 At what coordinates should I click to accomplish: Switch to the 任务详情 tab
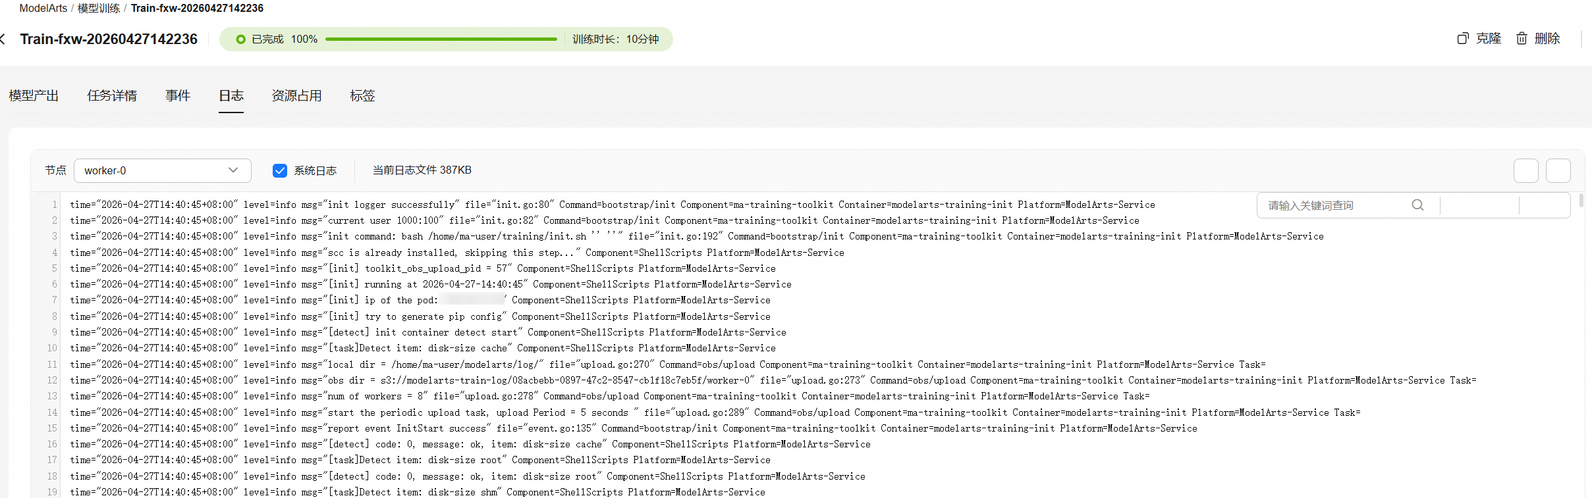tap(112, 96)
